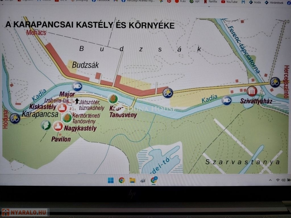Open the Iroda bookmark
The image size is (291, 218).
tap(255, 2)
